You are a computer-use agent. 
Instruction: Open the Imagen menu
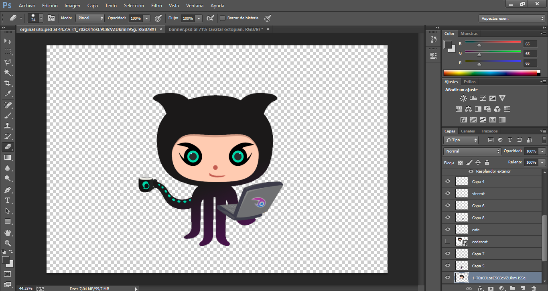click(x=72, y=6)
